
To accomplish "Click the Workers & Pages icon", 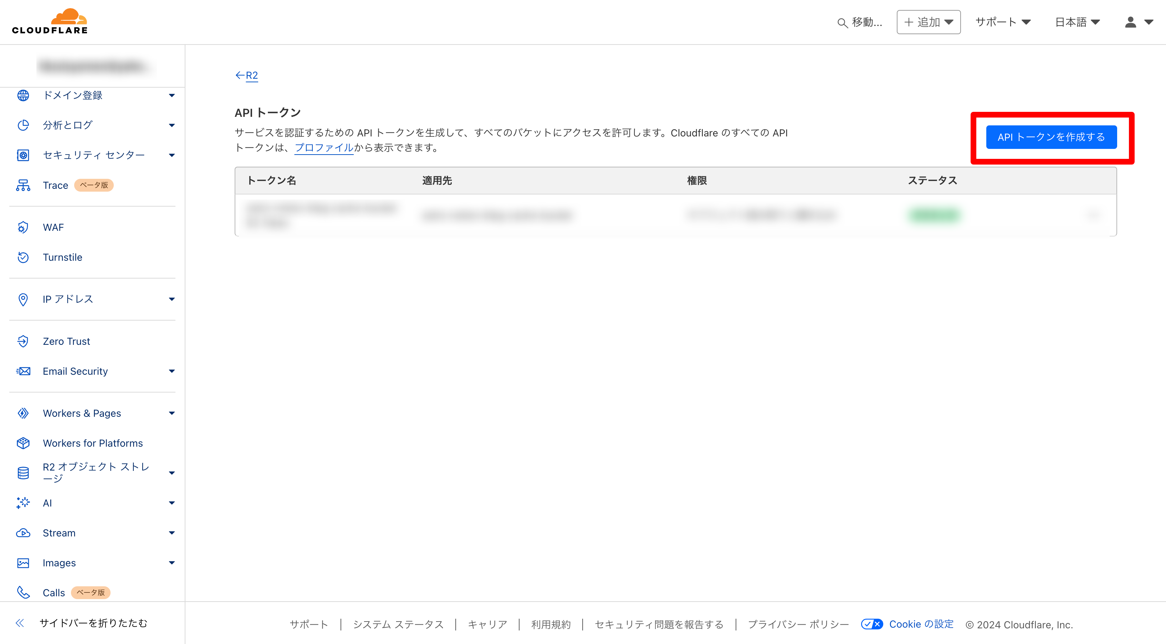I will pos(23,413).
